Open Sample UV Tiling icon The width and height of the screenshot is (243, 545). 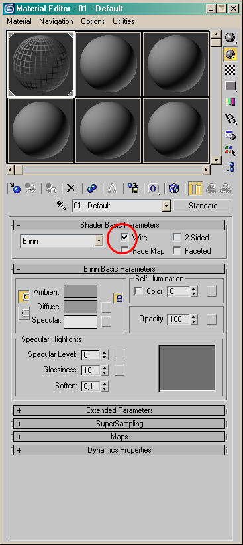coord(230,86)
